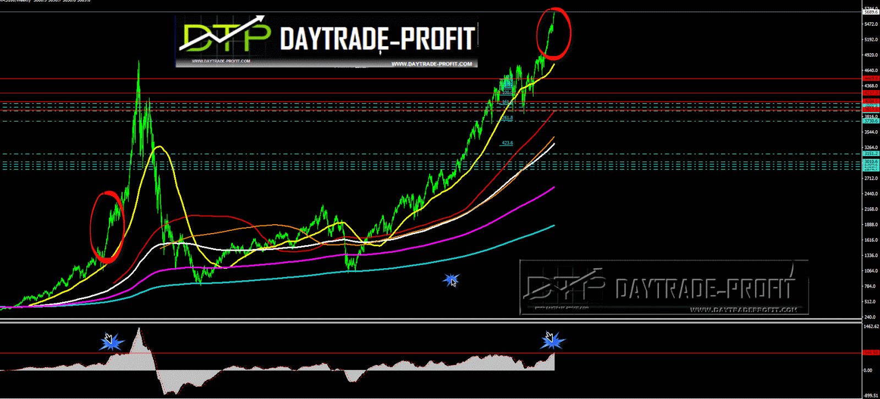Click the -899.51 indicator scale value
The height and width of the screenshot is (399, 880).
point(871,396)
